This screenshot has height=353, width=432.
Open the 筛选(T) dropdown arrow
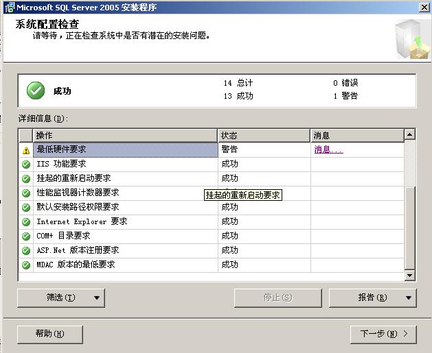(97, 297)
